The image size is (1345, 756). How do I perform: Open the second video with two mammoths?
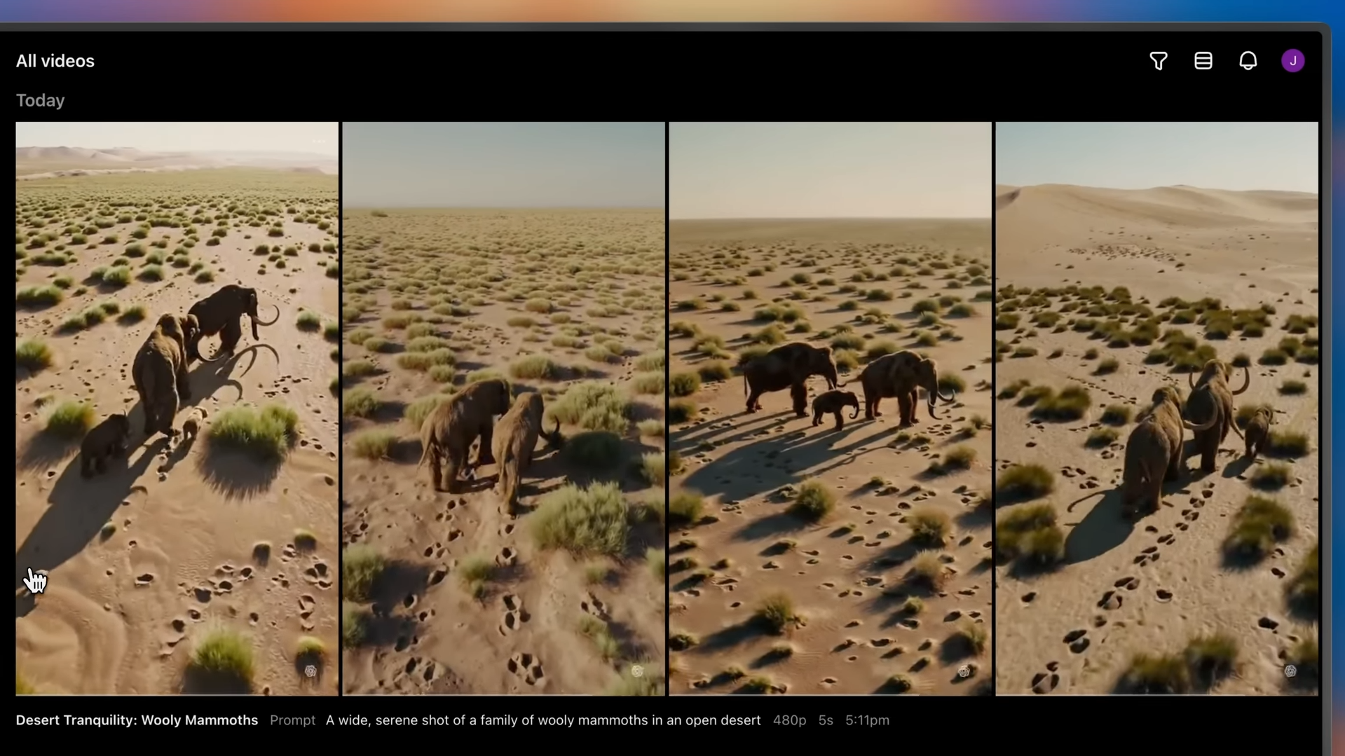(503, 408)
